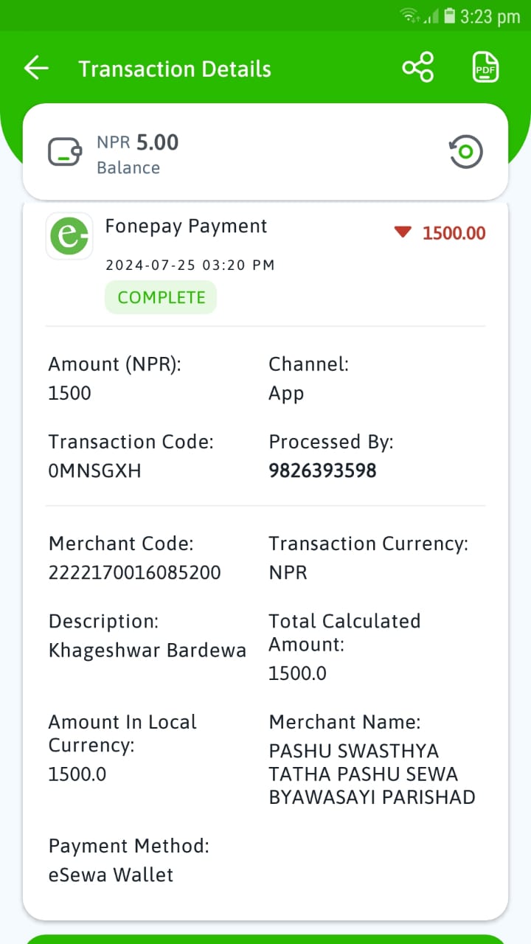Tap processed by number 9826393598
The height and width of the screenshot is (944, 531).
(x=322, y=471)
